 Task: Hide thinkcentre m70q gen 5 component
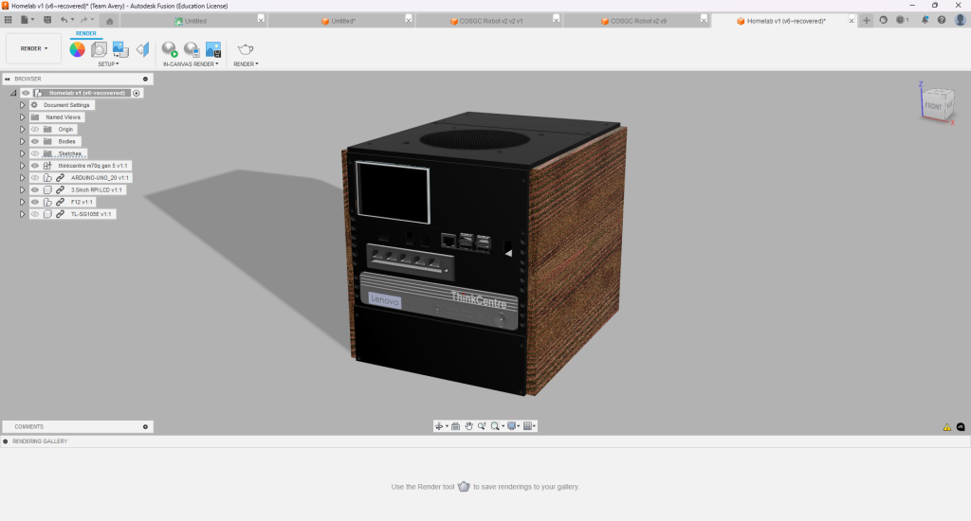pos(35,166)
